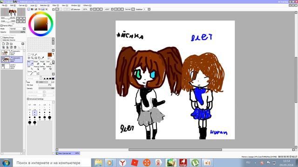Enable the Clipping Group checkbox

1,38
